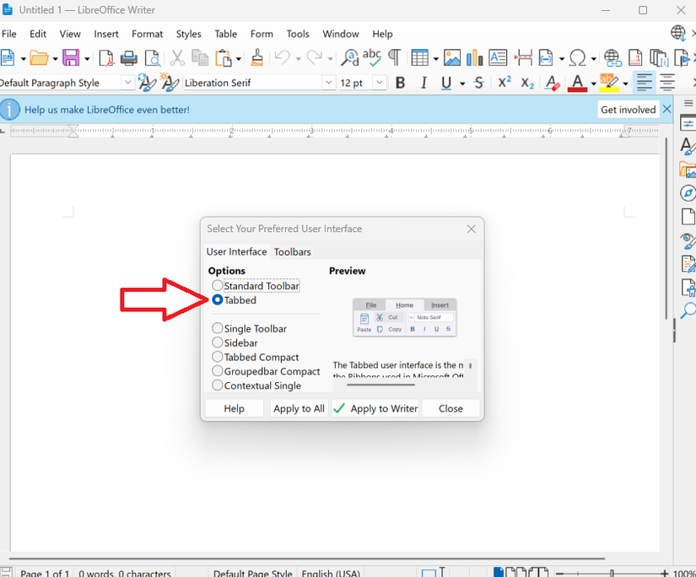
Task: Export directly as PDF icon
Action: pyautogui.click(x=106, y=57)
